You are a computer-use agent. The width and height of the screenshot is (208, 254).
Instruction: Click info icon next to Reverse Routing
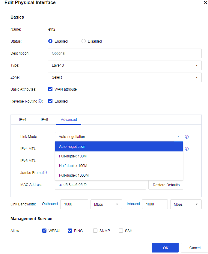click(x=40, y=101)
